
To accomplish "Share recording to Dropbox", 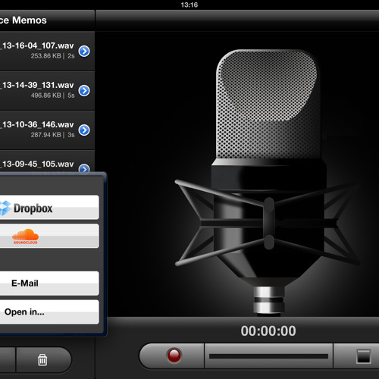I will click(x=49, y=207).
